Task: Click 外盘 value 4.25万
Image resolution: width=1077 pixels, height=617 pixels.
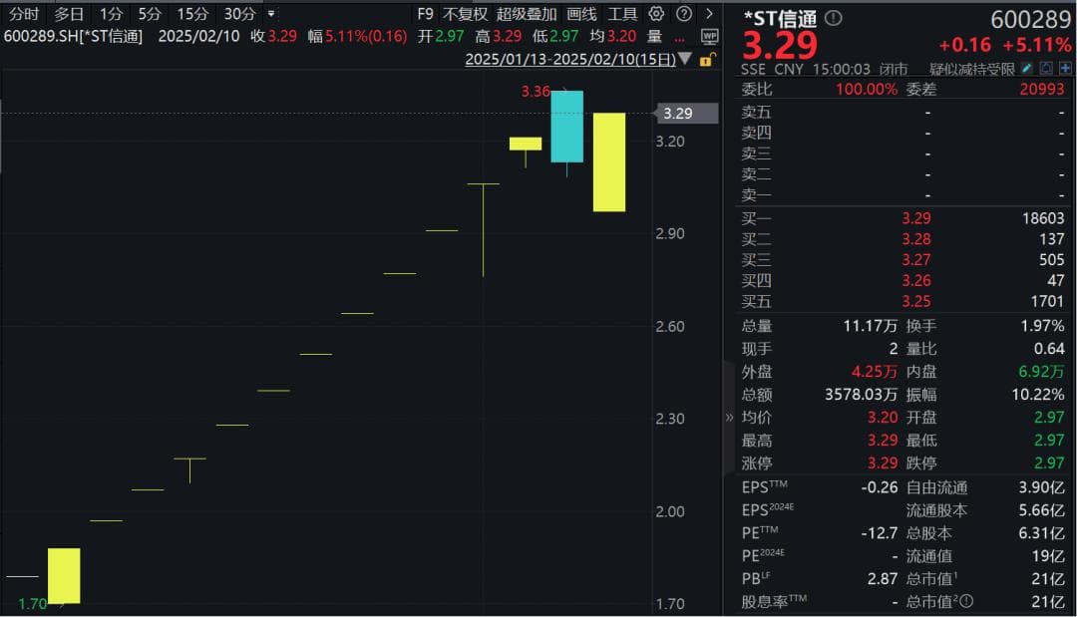Action: coord(875,372)
